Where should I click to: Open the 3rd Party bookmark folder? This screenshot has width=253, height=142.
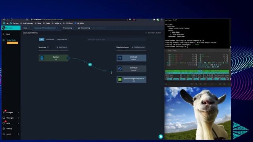[x=56, y=23]
